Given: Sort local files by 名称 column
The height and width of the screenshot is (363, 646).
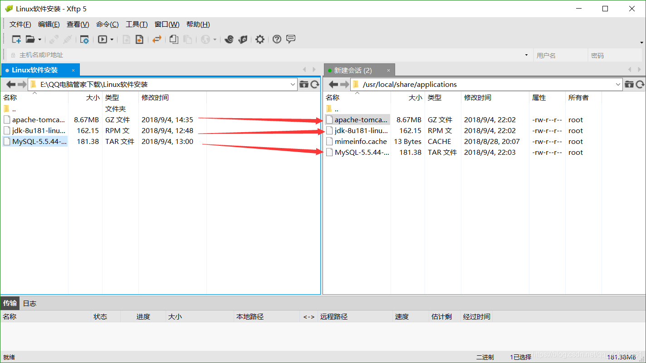Looking at the screenshot, I should [34, 98].
